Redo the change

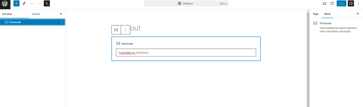[x=39, y=4]
